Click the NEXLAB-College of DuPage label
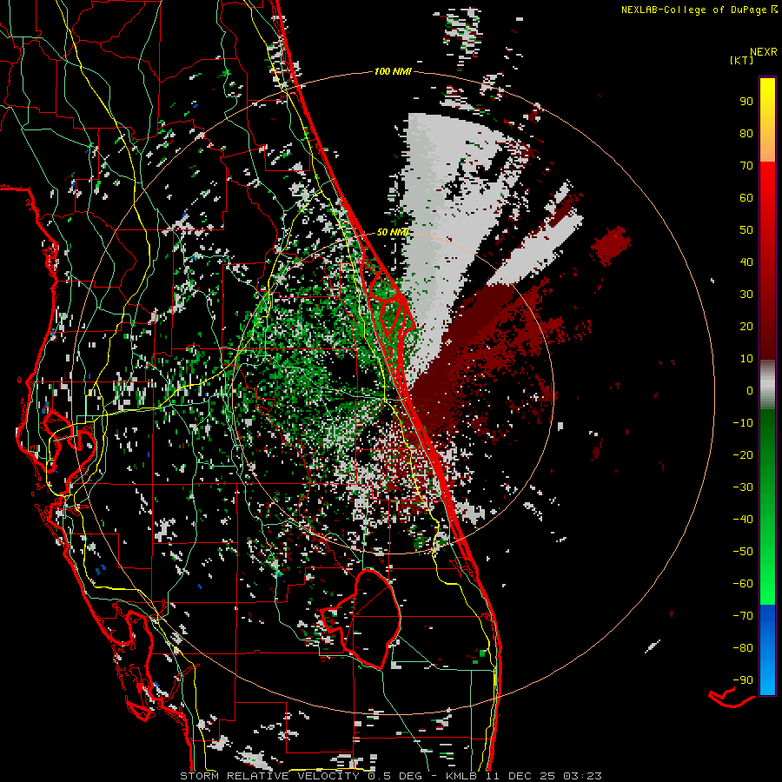The width and height of the screenshot is (782, 782). pyautogui.click(x=699, y=10)
